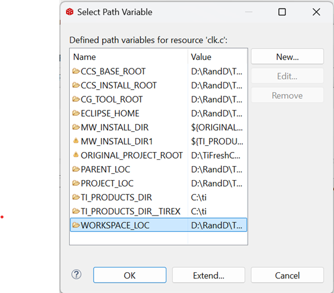Viewport: 334px width, 293px height.
Task: Click the folder icon beside CCS_BASE_ROOT
Action: 76,71
